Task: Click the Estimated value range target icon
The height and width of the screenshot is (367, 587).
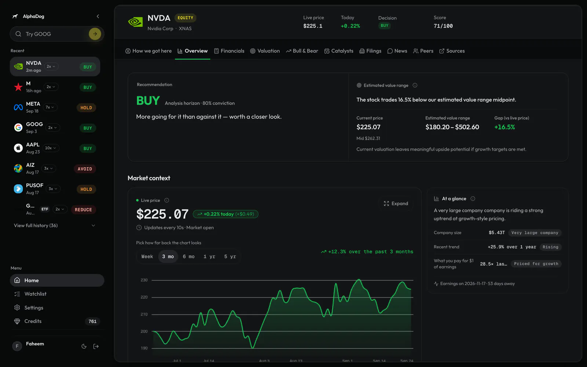Action: [x=359, y=85]
